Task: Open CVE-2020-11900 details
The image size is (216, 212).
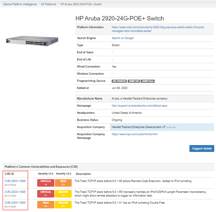Action: click(15, 202)
